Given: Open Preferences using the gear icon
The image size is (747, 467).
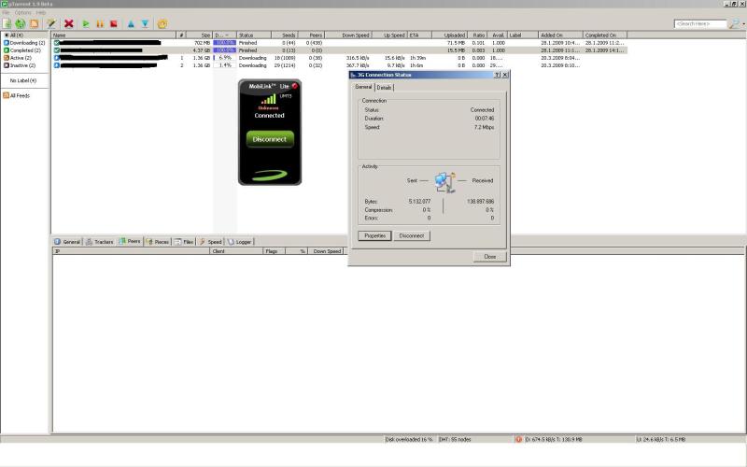Looking at the screenshot, I should [x=162, y=23].
